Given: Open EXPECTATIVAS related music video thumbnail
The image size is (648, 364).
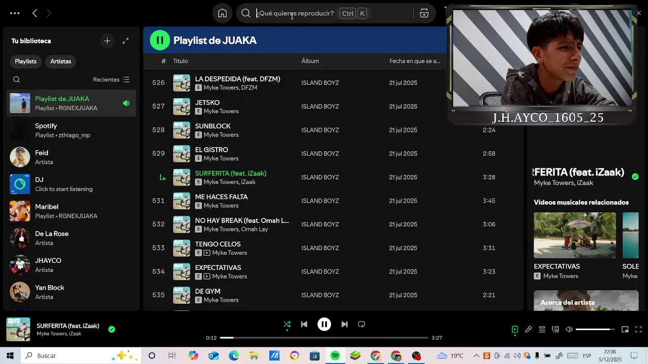Looking at the screenshot, I should (575, 235).
